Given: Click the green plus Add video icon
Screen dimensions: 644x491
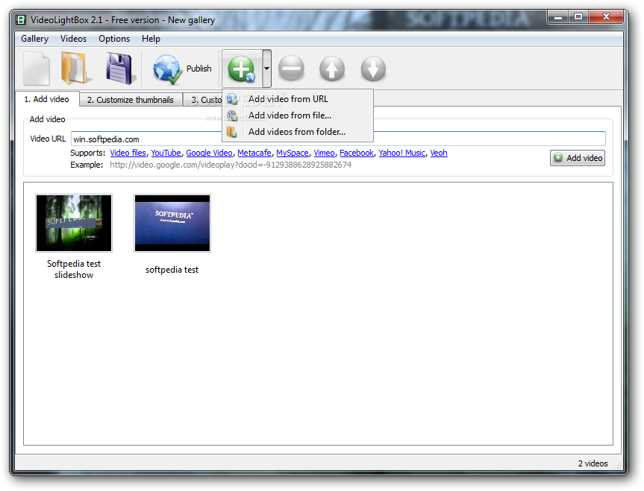Looking at the screenshot, I should click(x=242, y=69).
